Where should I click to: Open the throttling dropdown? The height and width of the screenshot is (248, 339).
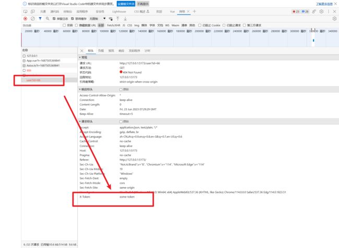pyautogui.click(x=98, y=19)
